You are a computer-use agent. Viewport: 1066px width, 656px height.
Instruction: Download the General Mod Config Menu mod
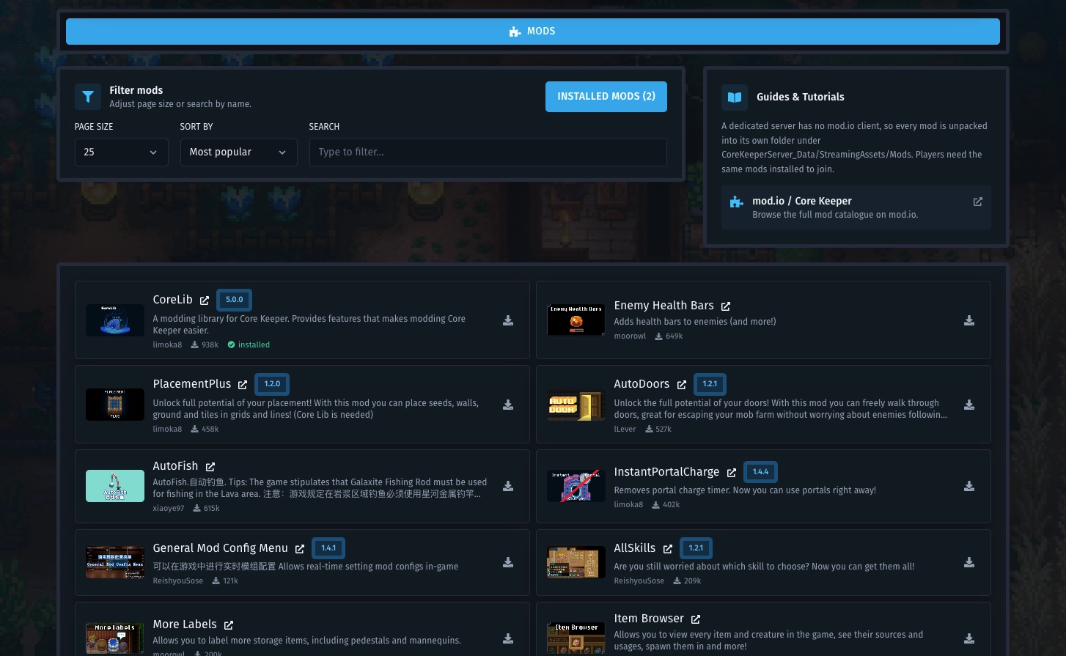click(507, 562)
